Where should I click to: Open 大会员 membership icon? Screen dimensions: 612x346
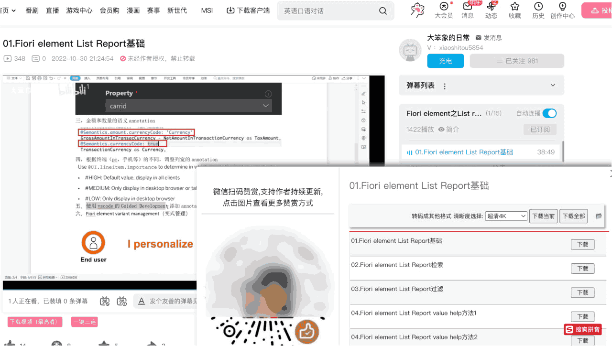(x=444, y=10)
